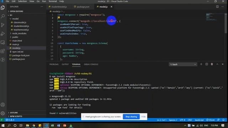Screen dimensions: 228x128
Task: Open the Help menu
Action: [62, 1]
